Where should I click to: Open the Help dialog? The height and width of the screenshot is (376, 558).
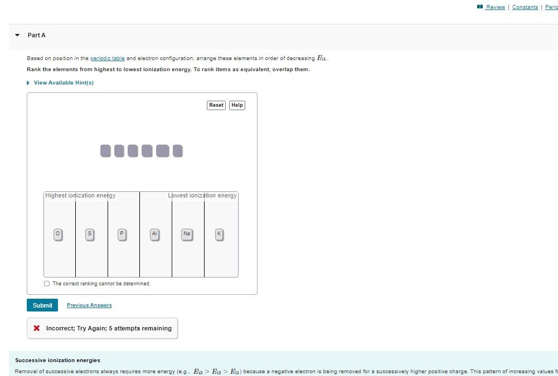coord(237,105)
